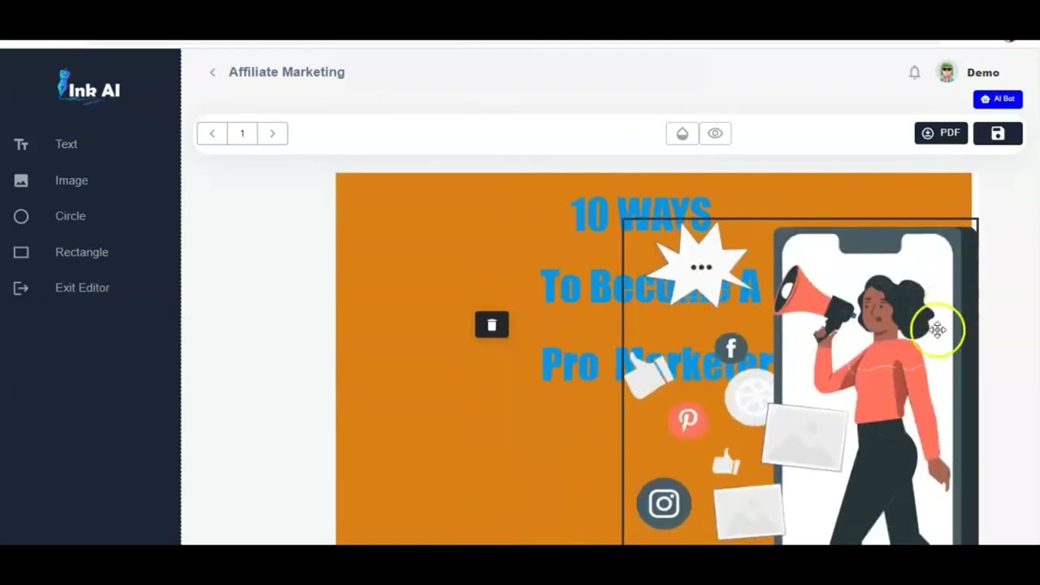The width and height of the screenshot is (1040, 585).
Task: Delete selected element with trash button
Action: (492, 325)
